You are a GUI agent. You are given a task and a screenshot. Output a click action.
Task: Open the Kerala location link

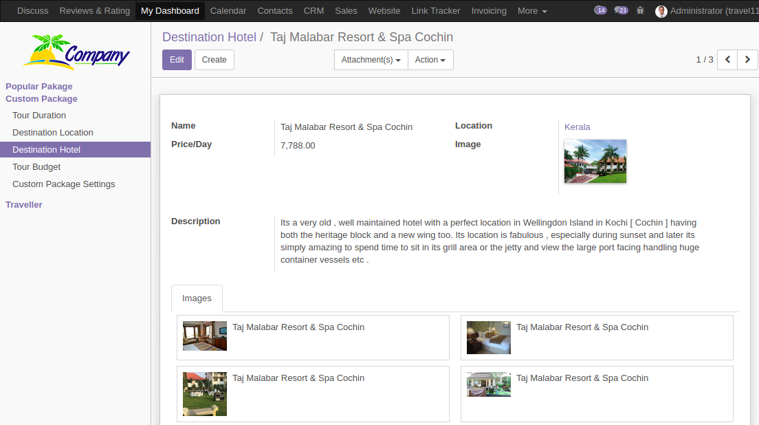tap(577, 127)
